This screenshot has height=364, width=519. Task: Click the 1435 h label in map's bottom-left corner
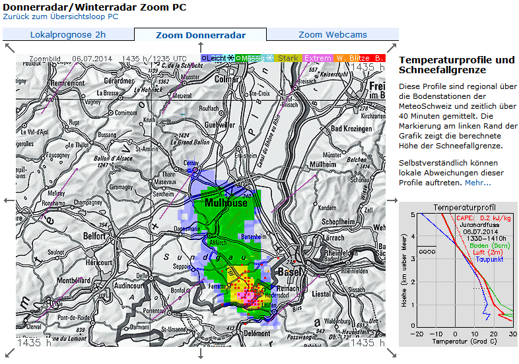click(x=34, y=342)
